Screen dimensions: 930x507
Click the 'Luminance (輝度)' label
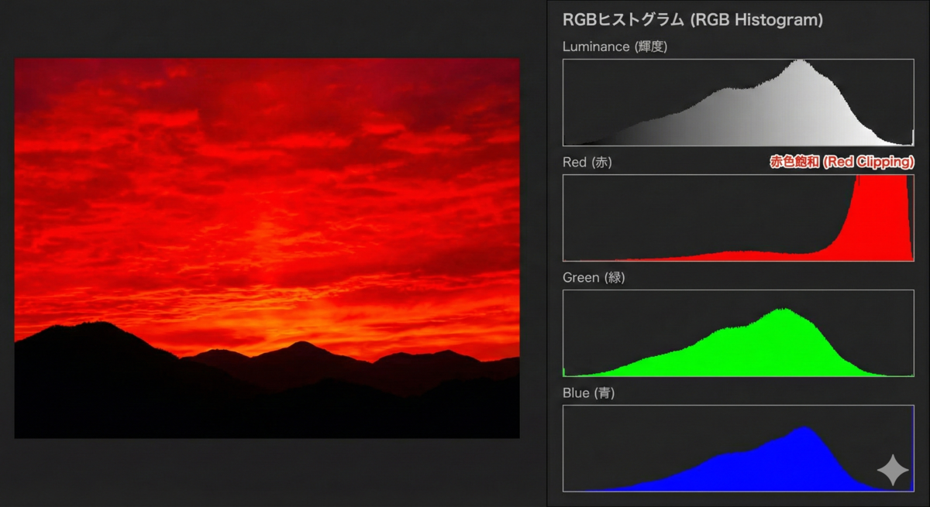(x=615, y=46)
